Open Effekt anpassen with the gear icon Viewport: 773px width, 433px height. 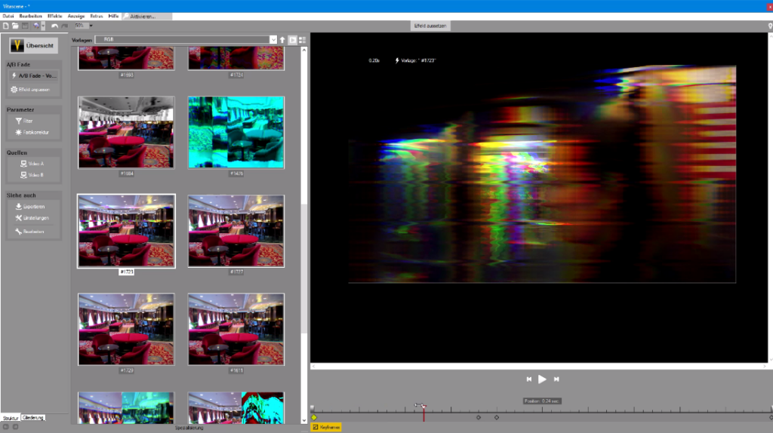[30, 90]
